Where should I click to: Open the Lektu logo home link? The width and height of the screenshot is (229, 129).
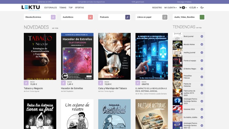tap(31, 8)
